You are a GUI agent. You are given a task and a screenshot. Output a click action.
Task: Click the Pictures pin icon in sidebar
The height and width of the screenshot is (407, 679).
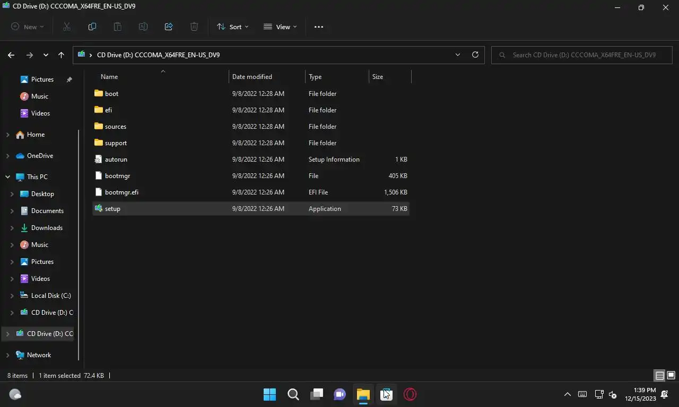[69, 79]
